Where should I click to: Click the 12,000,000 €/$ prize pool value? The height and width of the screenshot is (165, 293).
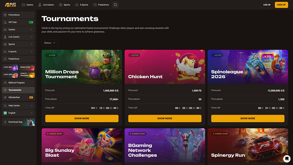[276, 91]
